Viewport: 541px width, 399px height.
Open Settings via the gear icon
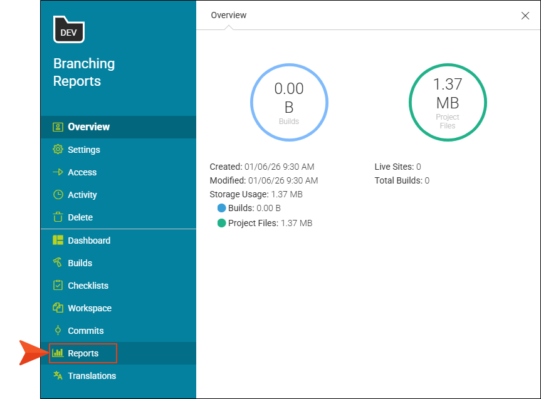pos(58,150)
